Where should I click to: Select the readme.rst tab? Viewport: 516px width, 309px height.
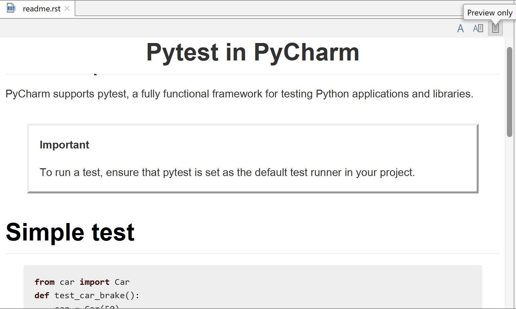[41, 9]
